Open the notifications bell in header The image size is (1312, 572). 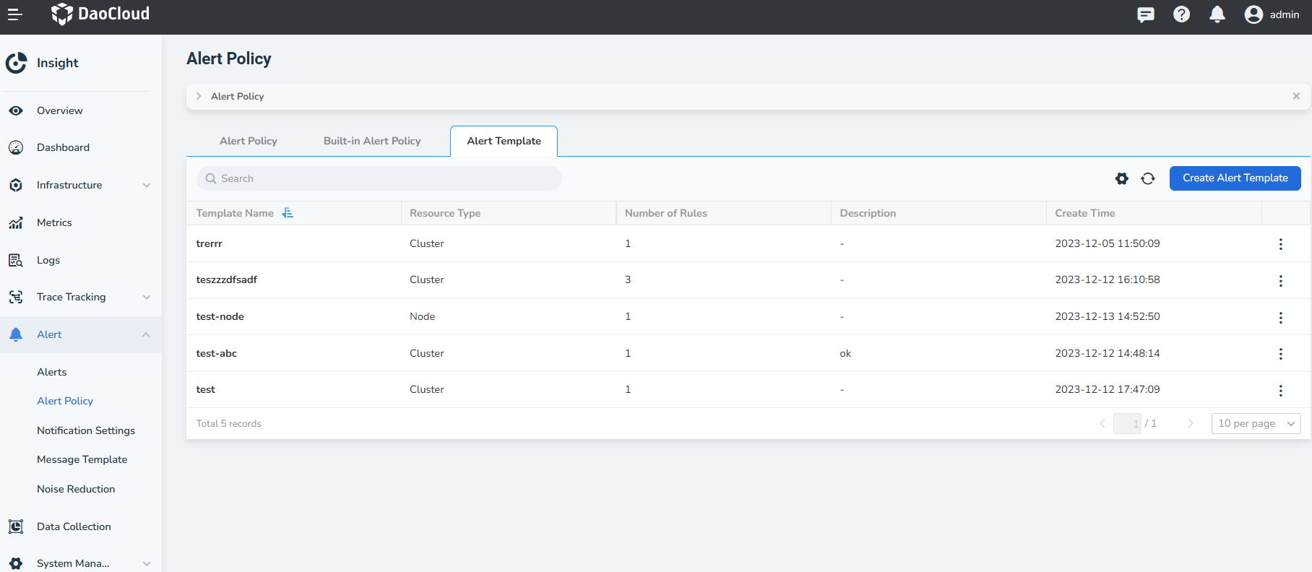pos(1217,14)
